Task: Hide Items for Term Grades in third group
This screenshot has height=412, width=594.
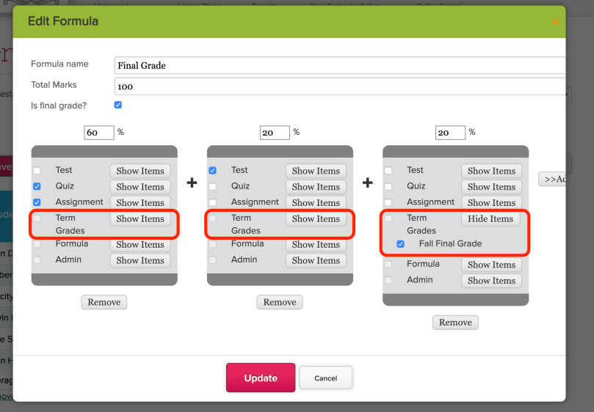Action: pyautogui.click(x=490, y=218)
